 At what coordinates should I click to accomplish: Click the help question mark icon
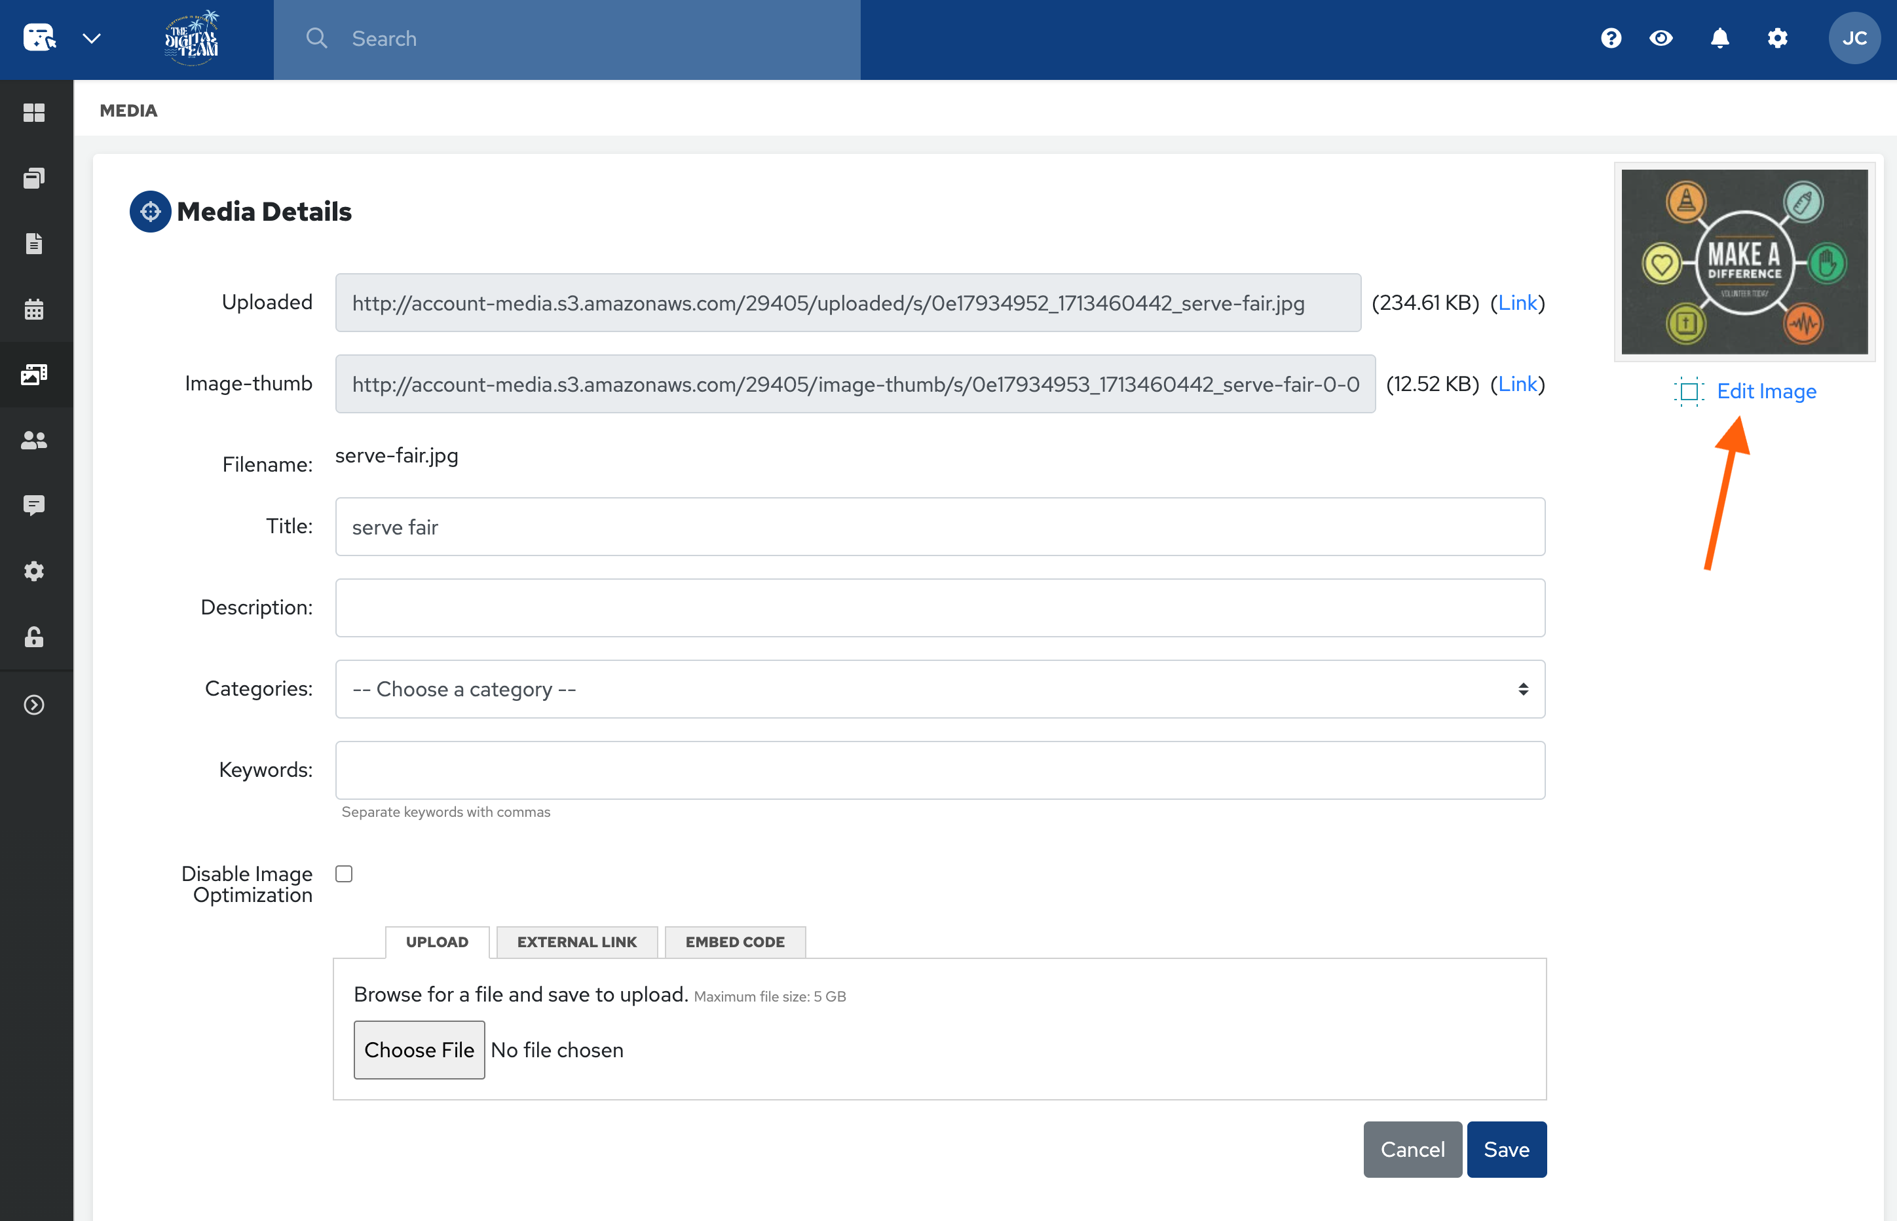[1611, 38]
